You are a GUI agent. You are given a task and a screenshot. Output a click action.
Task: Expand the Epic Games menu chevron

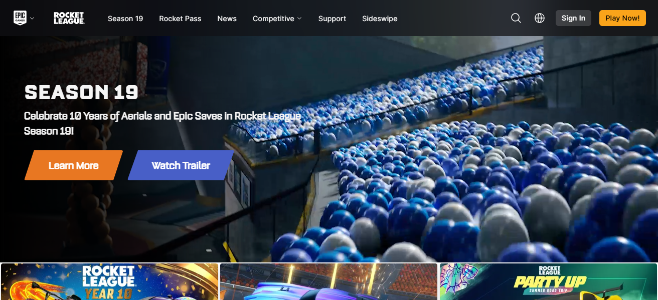[32, 18]
